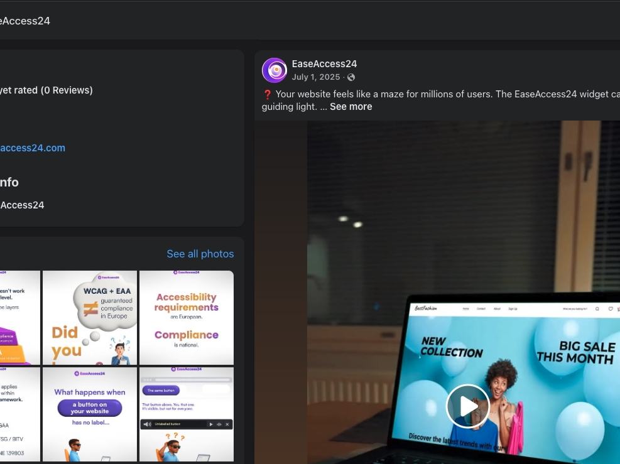Open the access24.com website link
620x464 pixels.
pos(33,148)
